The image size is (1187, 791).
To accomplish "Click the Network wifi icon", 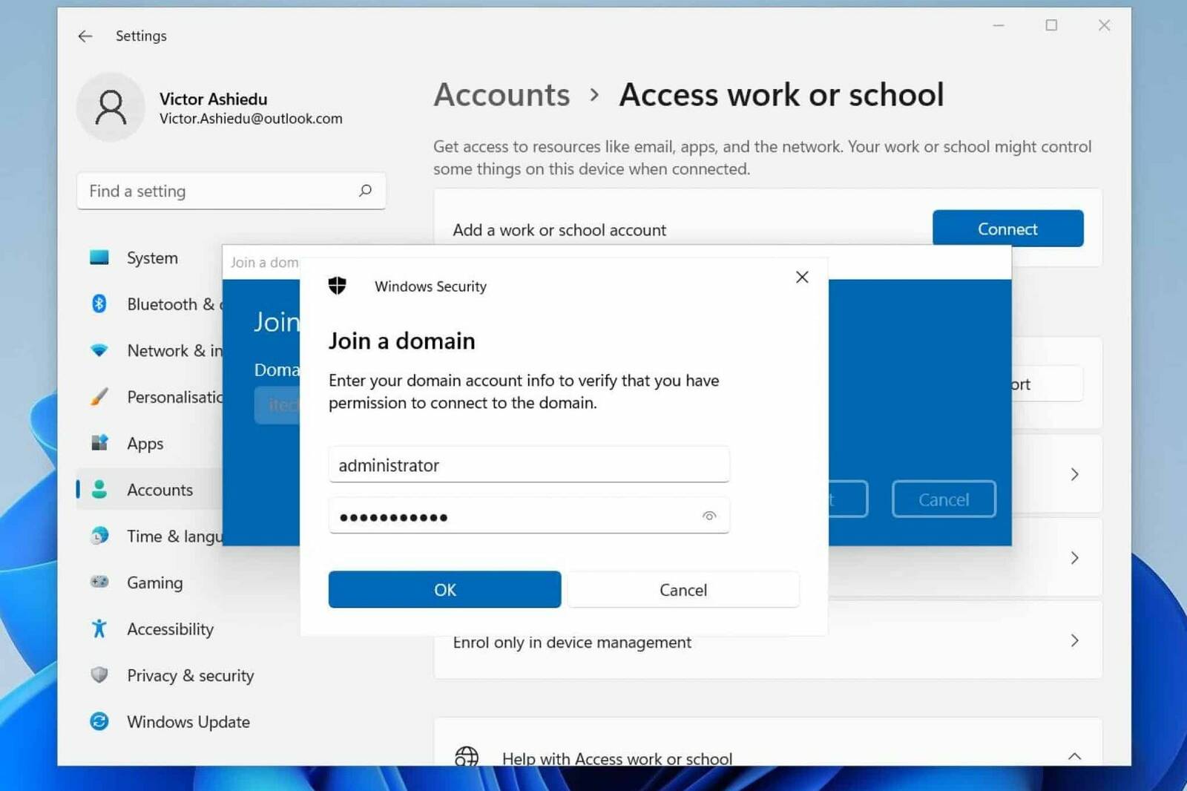I will 99,350.
